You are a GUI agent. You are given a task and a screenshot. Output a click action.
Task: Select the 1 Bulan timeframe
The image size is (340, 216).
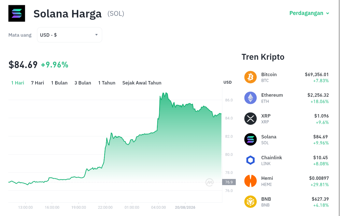(x=59, y=83)
